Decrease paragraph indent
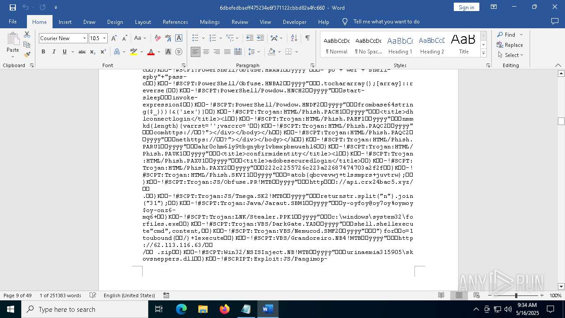 [x=249, y=38]
